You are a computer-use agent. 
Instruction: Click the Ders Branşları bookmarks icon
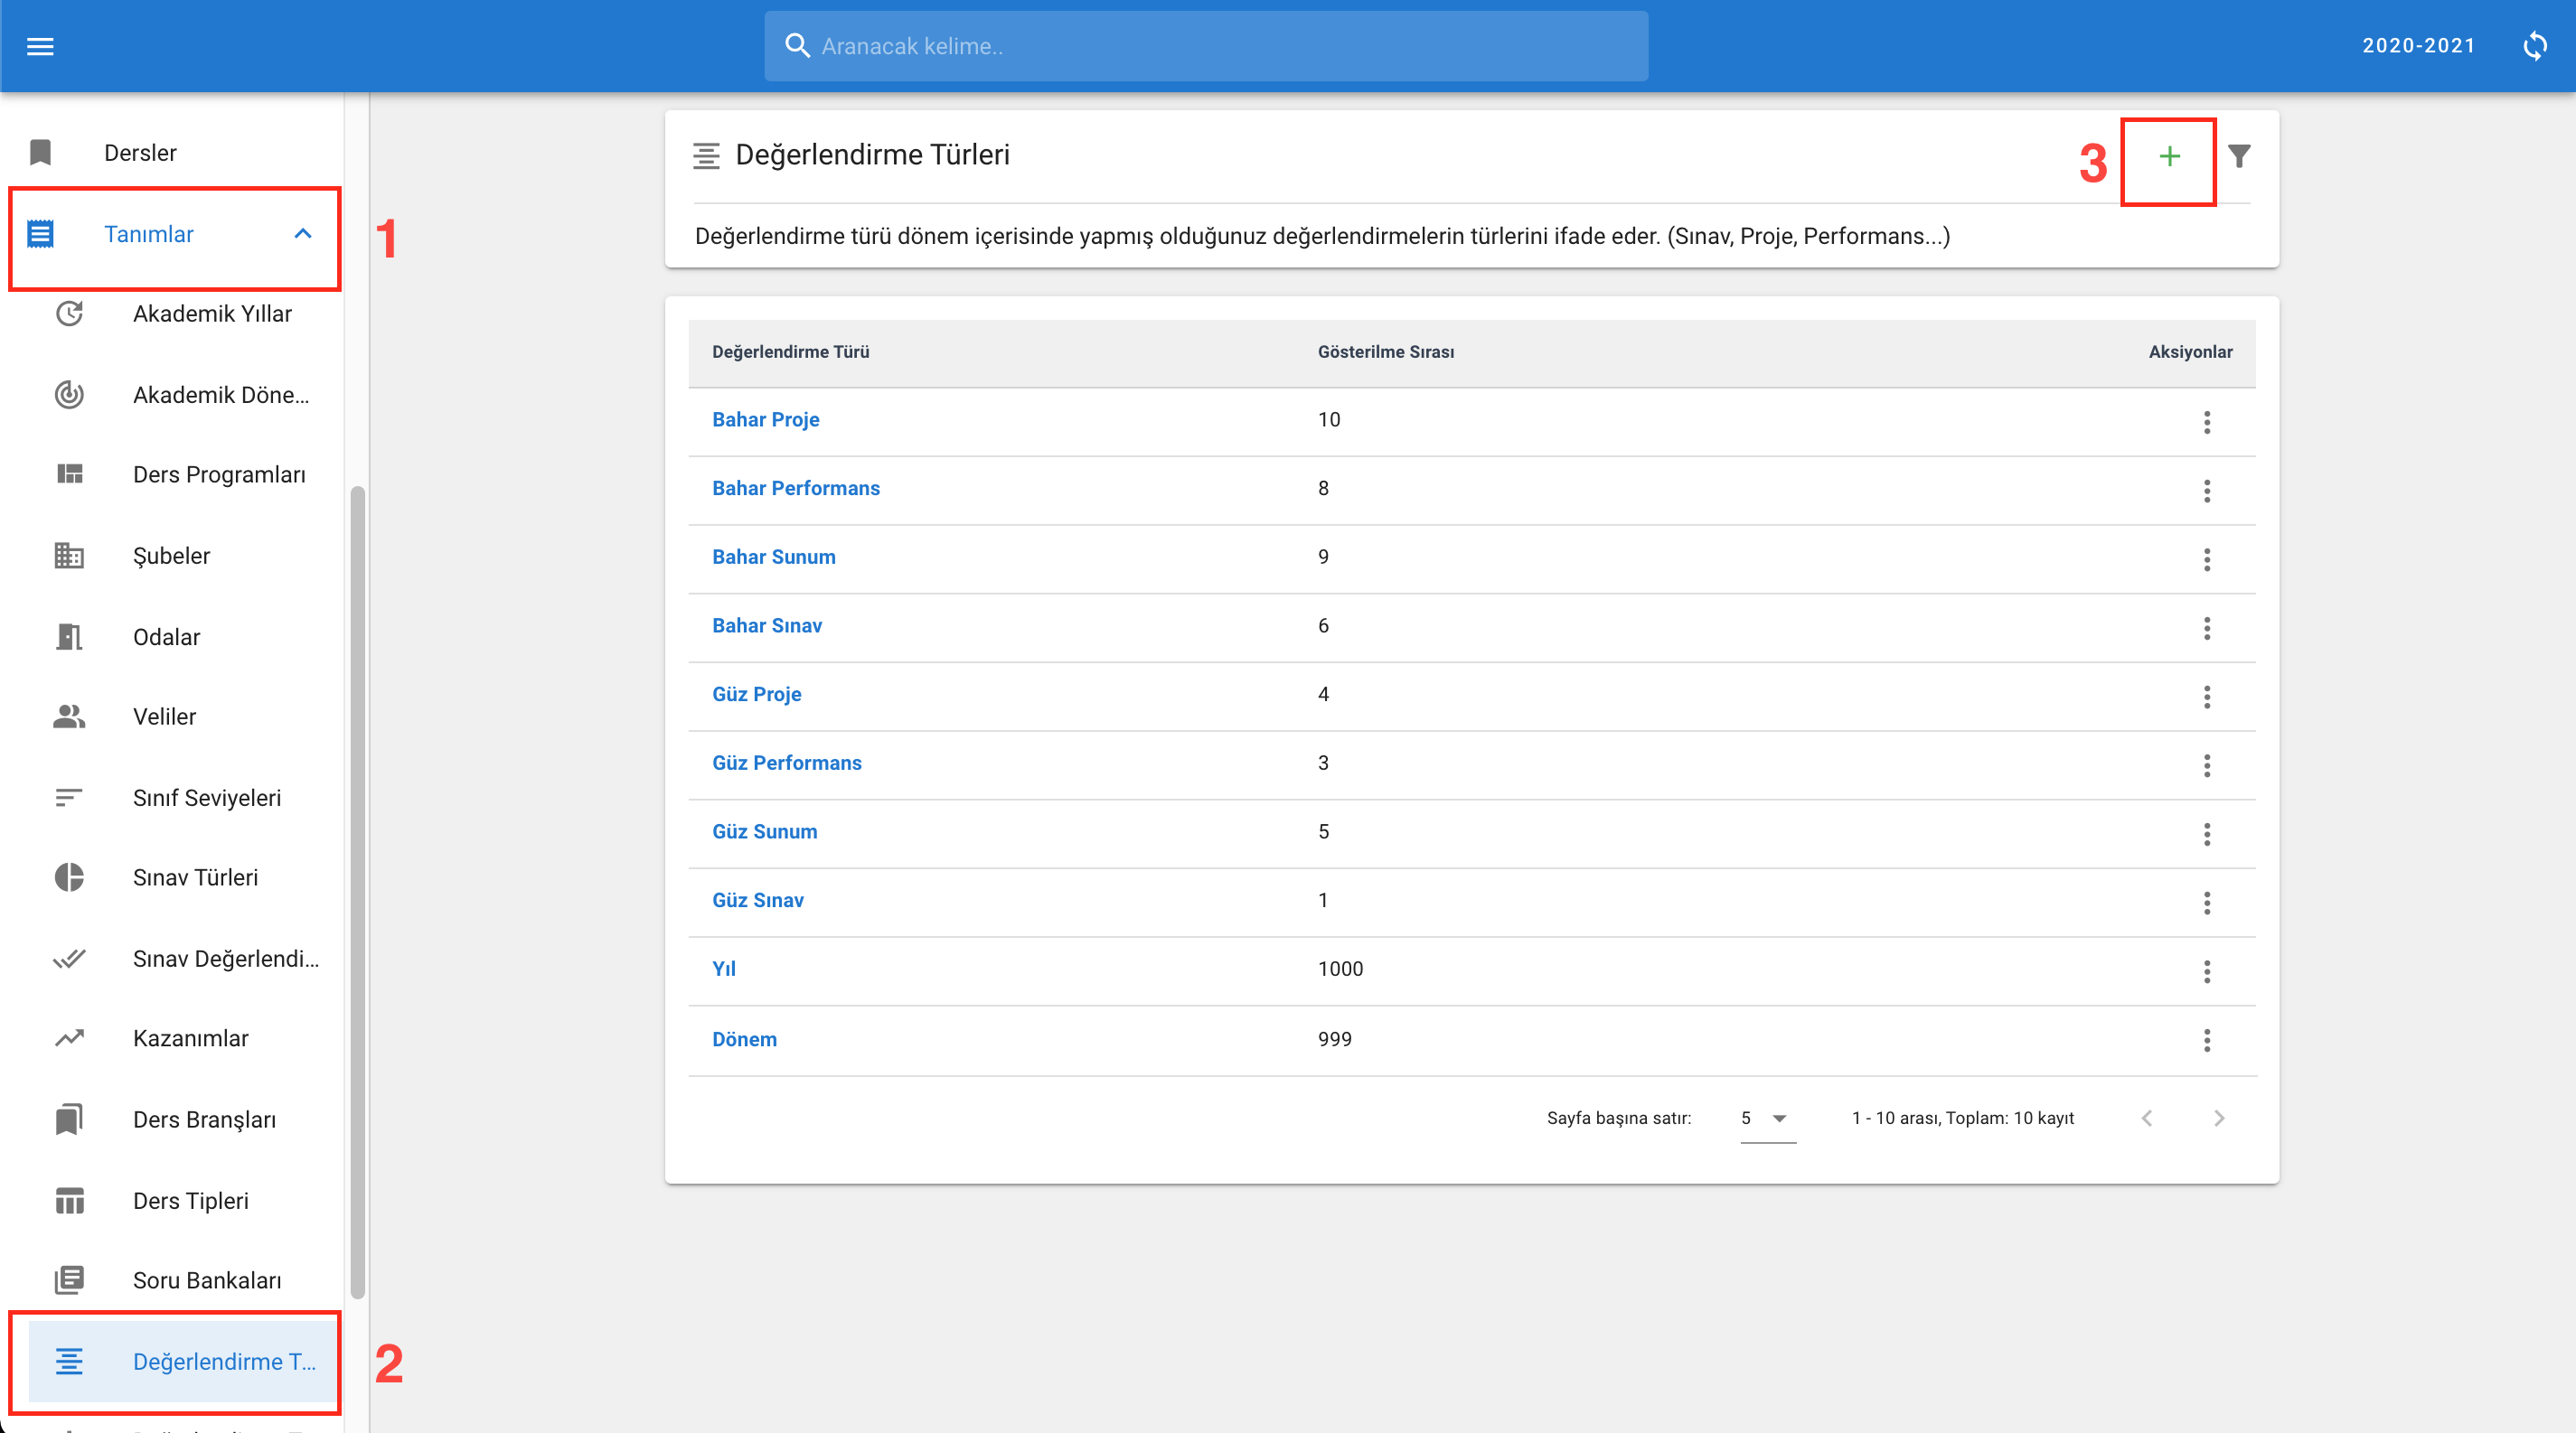tap(69, 1119)
